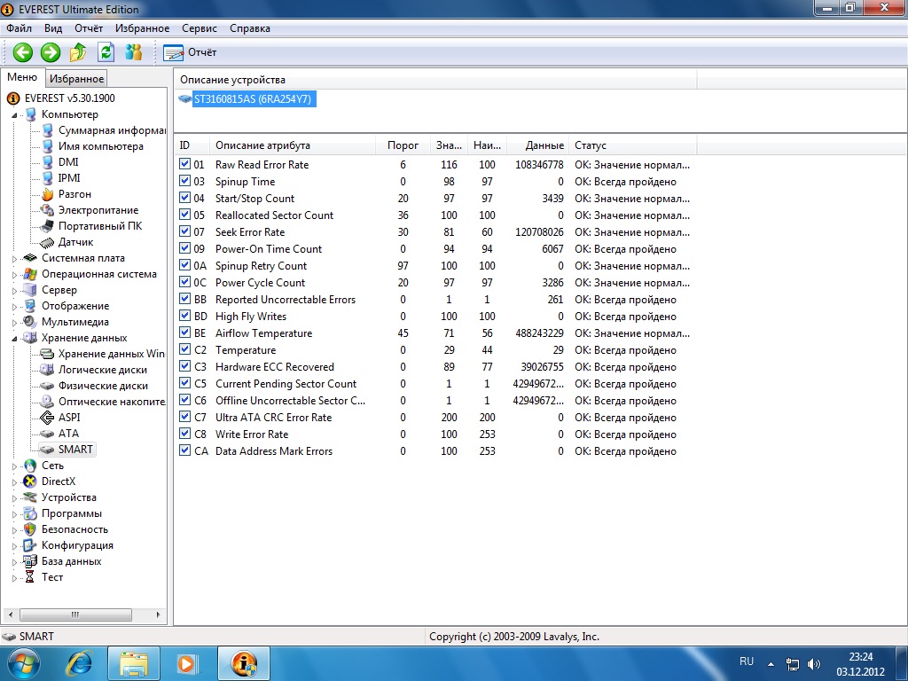
Task: Toggle the Data Address Mark Errors checkbox
Action: tap(184, 450)
